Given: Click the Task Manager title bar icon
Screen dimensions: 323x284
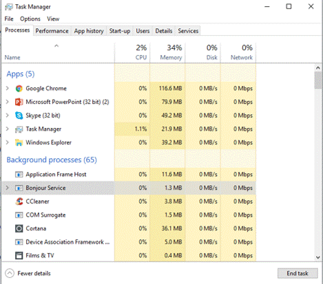Looking at the screenshot, I should click(9, 7).
